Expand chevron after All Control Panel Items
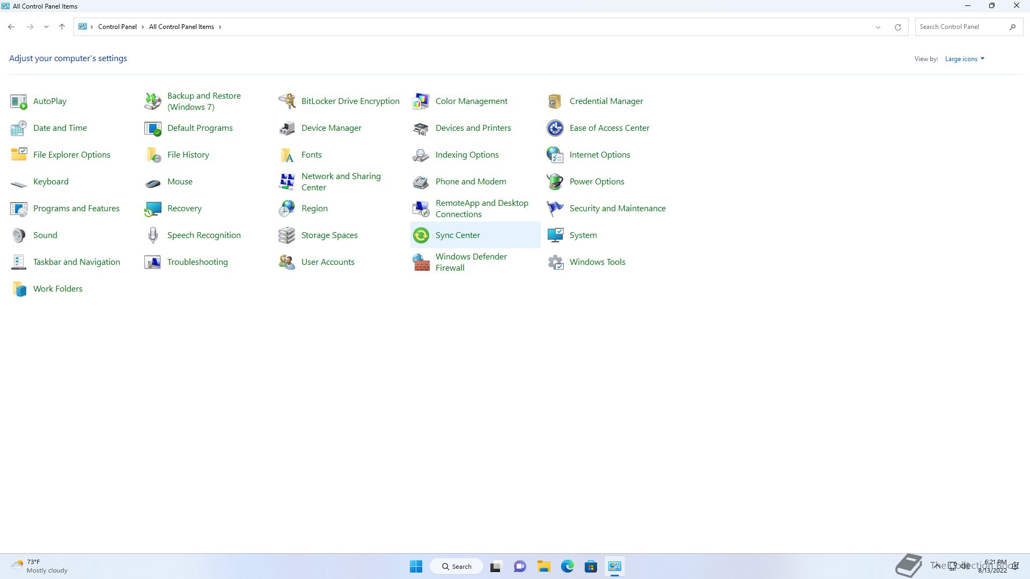The width and height of the screenshot is (1030, 579). pos(220,27)
